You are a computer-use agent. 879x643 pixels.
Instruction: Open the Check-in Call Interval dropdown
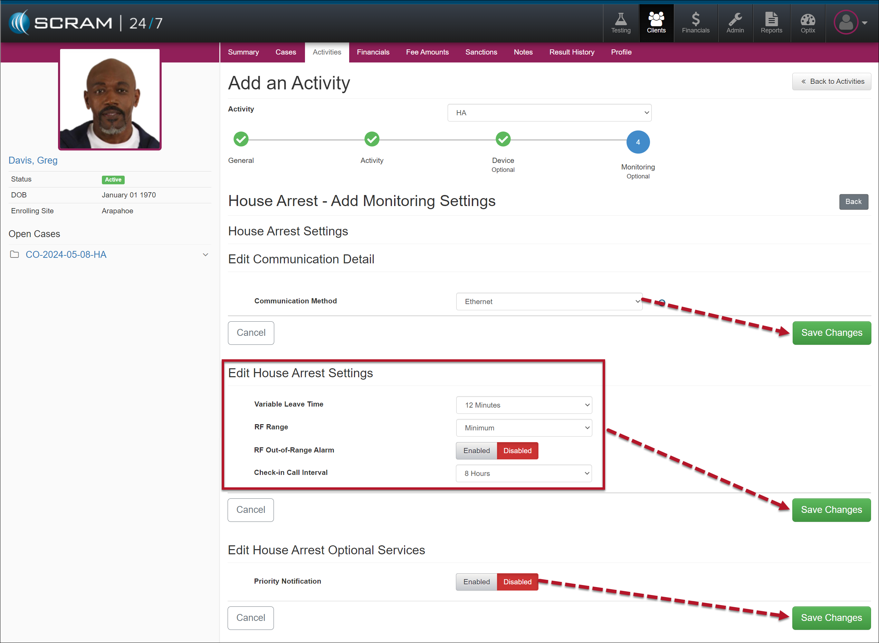[x=523, y=473]
